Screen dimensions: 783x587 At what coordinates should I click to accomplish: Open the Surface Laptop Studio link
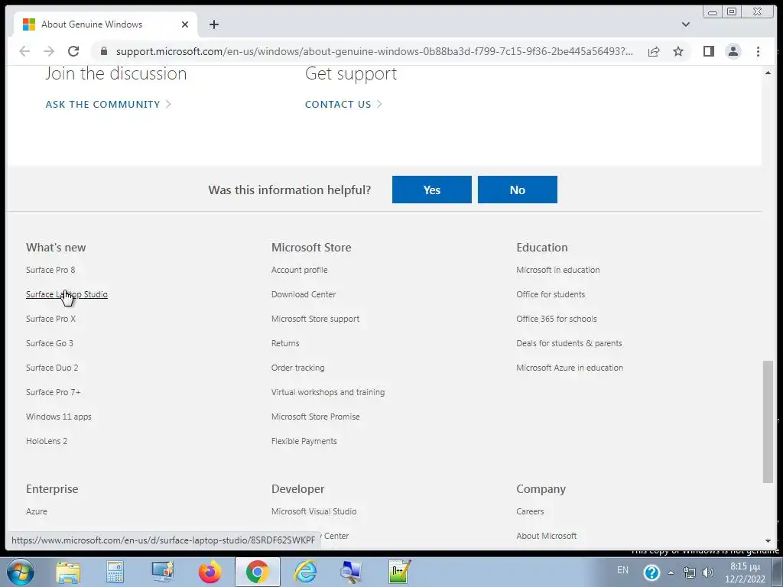(x=67, y=294)
